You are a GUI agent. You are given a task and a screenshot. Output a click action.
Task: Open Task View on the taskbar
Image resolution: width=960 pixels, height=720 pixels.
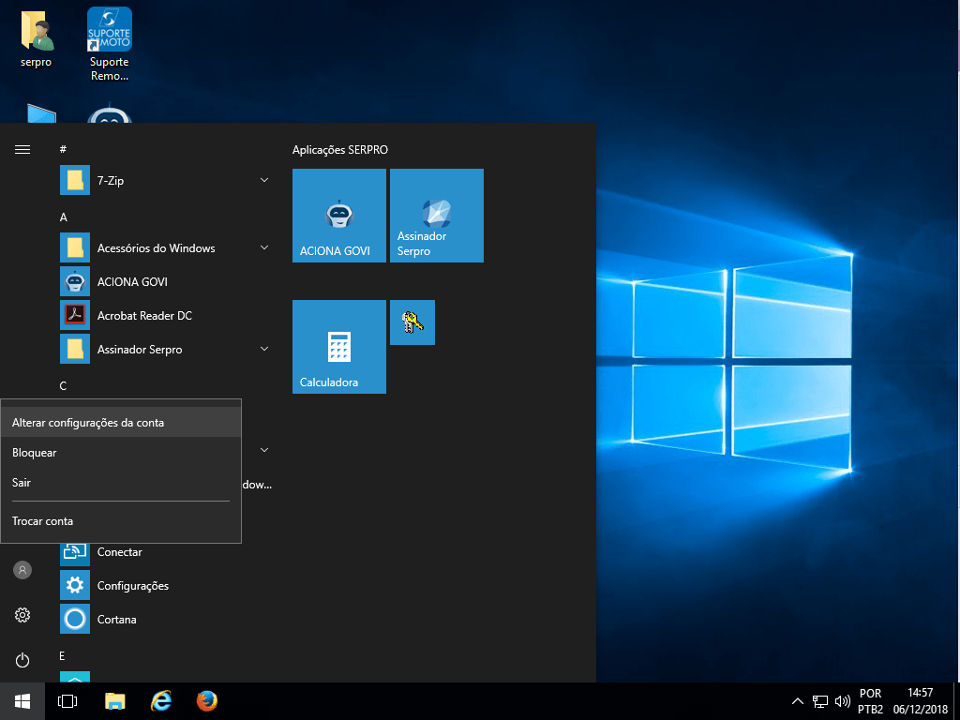point(67,701)
